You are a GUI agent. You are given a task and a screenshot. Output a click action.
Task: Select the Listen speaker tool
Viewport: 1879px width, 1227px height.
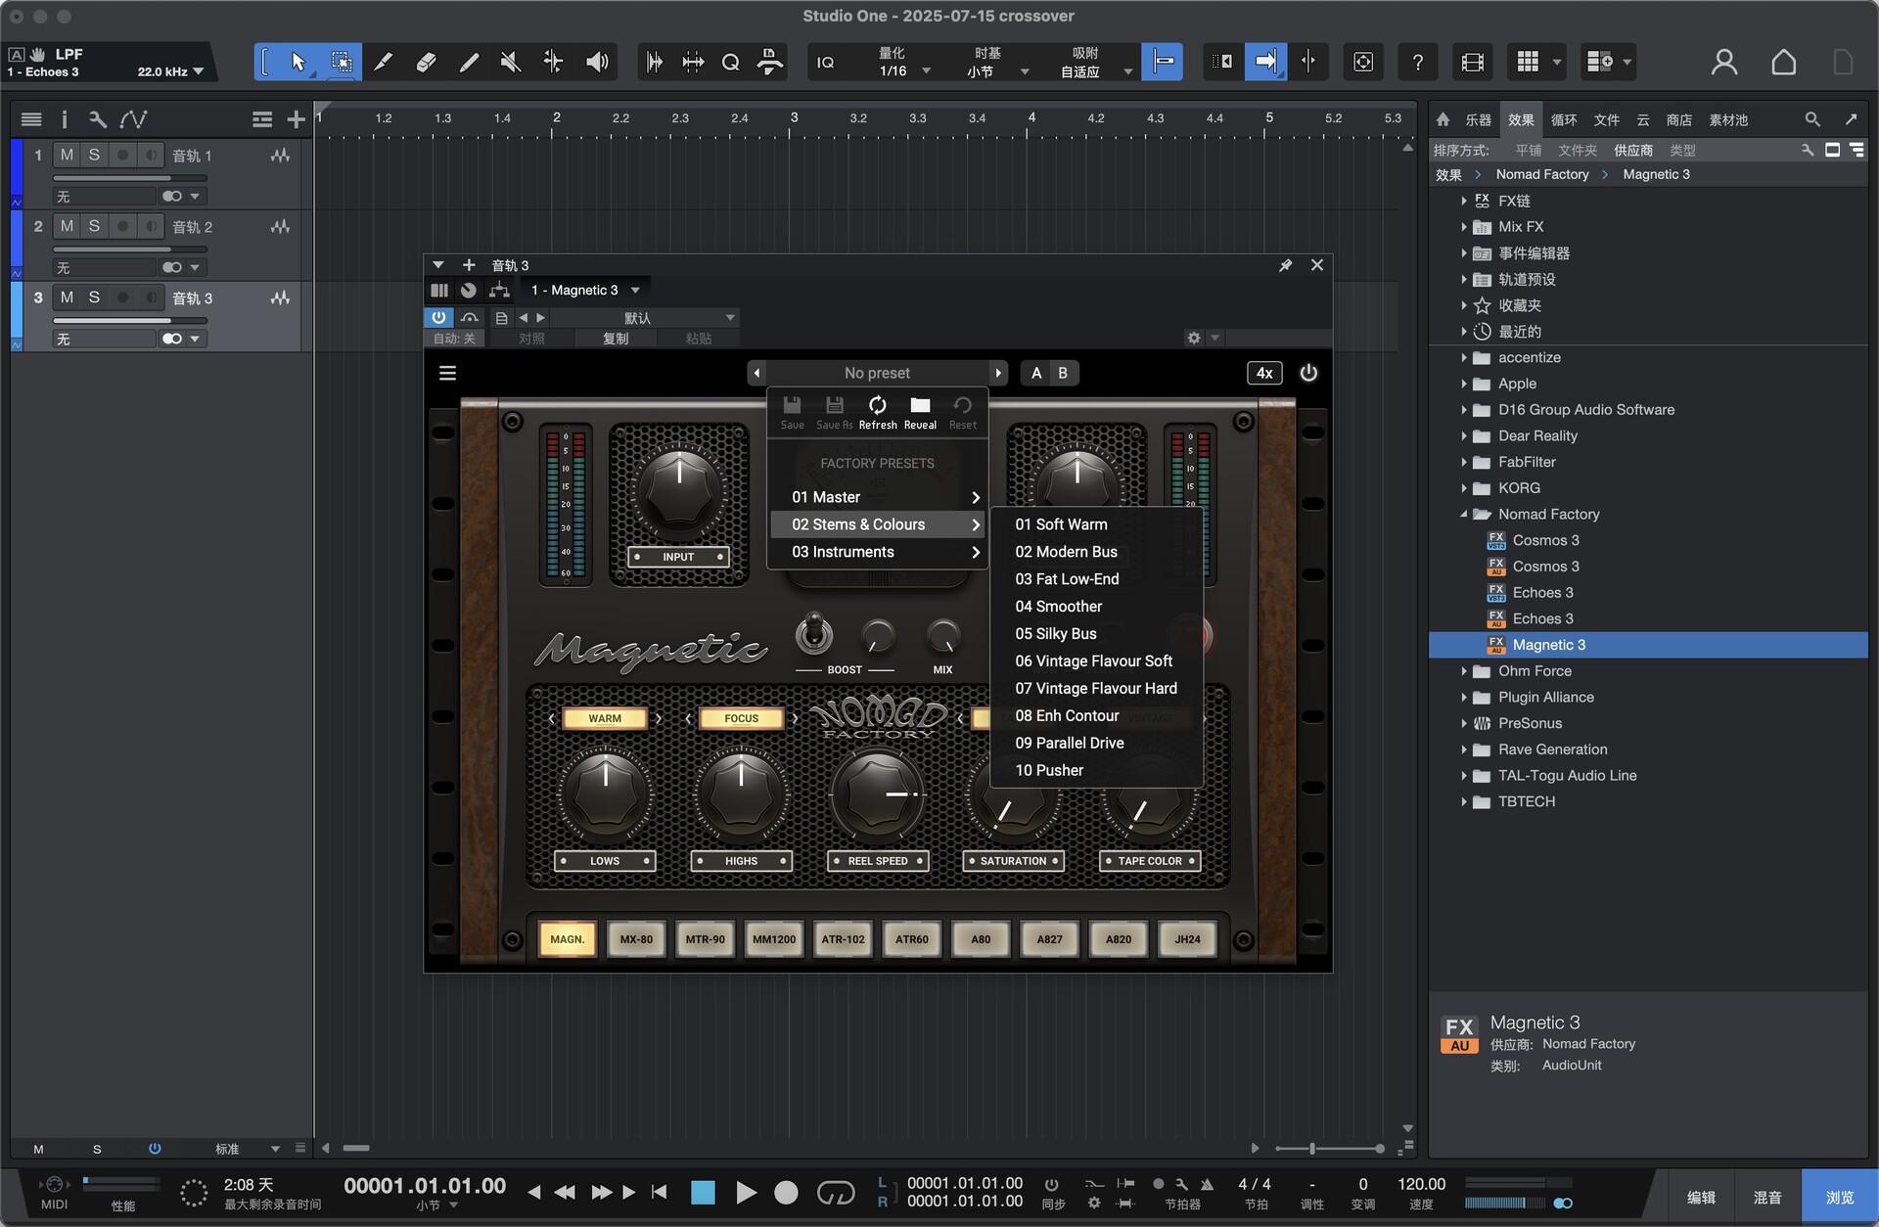coord(596,63)
